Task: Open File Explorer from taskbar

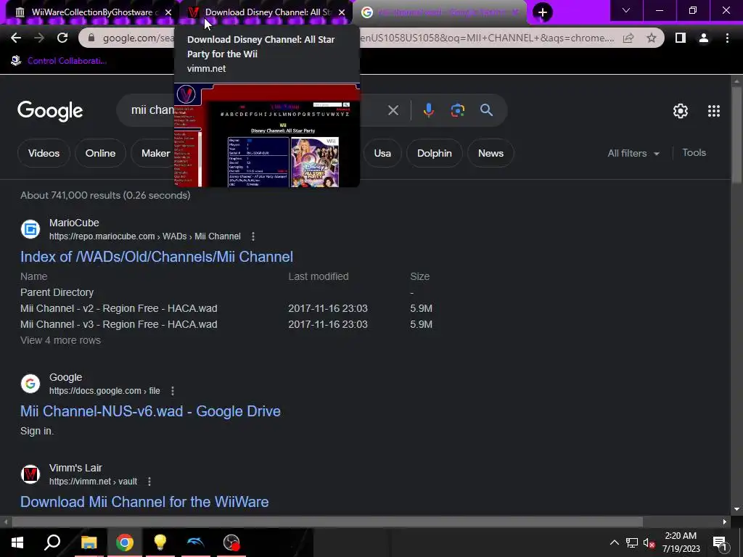Action: click(89, 542)
